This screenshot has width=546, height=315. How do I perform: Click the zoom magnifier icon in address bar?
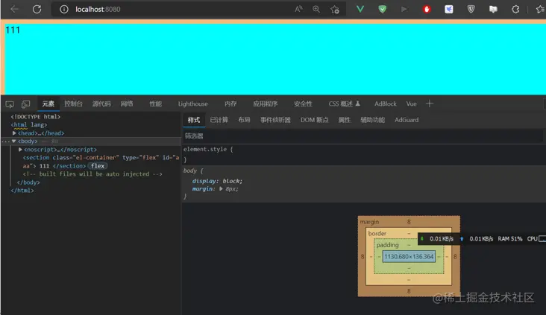point(316,10)
